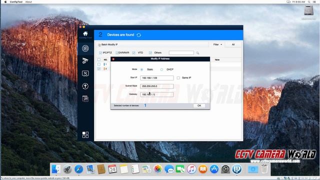Open the Filter dropdown

click(217, 44)
